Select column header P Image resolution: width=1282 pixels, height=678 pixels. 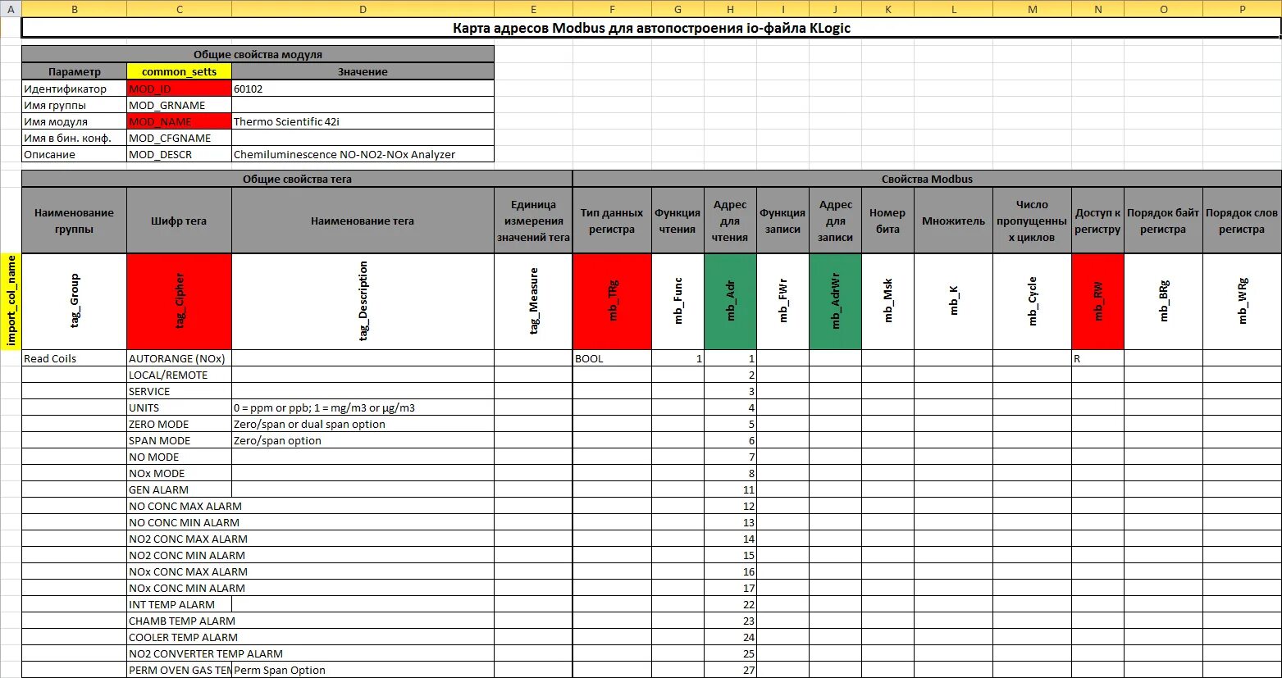[x=1243, y=9]
